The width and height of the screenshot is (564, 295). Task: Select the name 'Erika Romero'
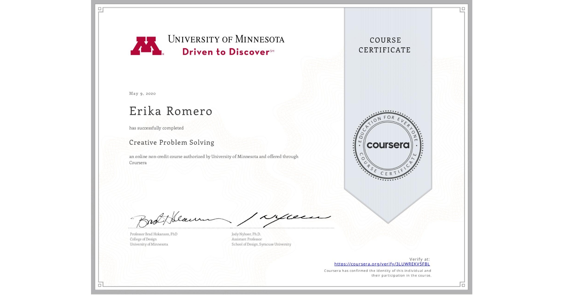(x=170, y=111)
